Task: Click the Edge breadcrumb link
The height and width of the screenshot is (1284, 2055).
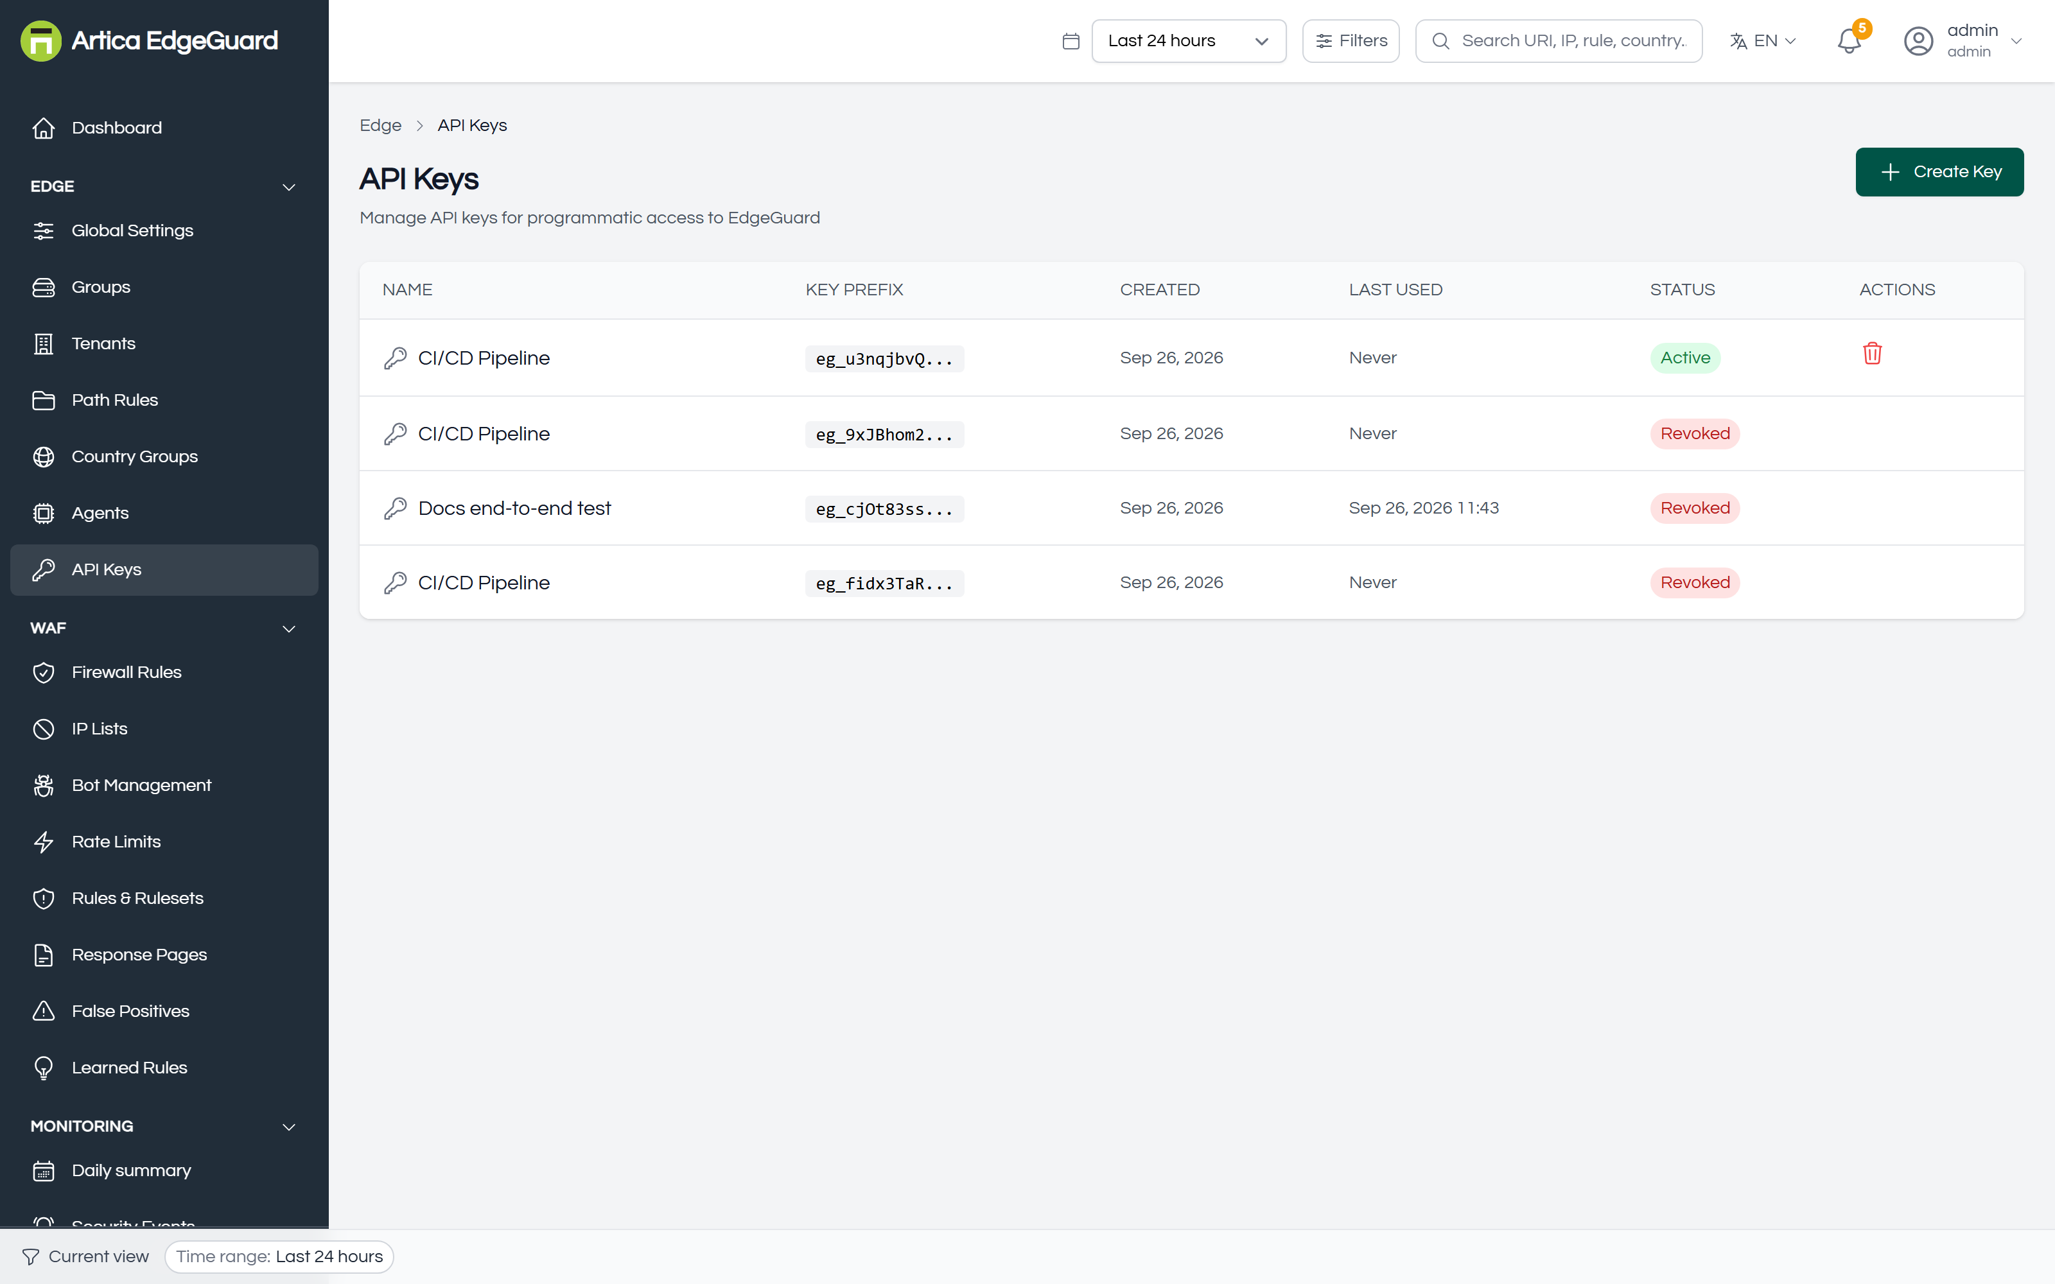Action: tap(380, 126)
